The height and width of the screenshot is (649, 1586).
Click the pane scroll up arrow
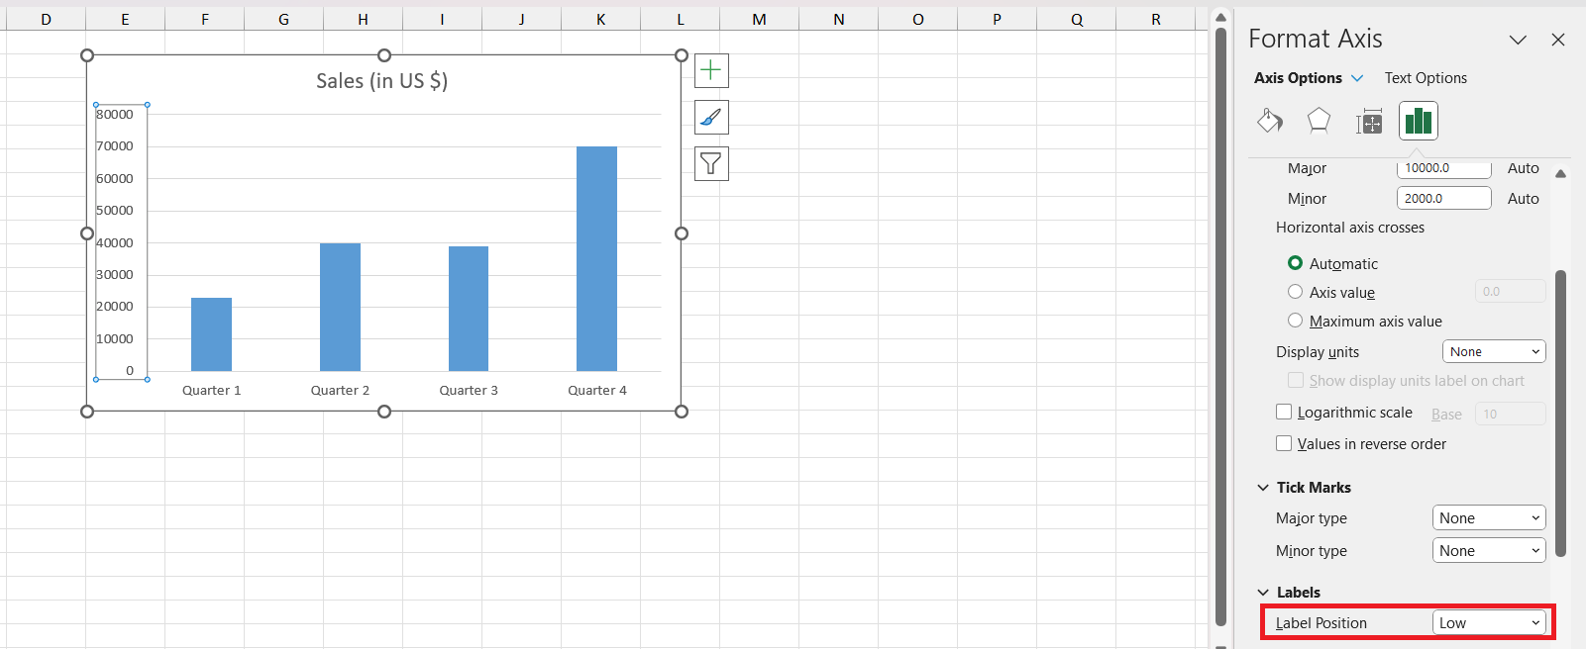tap(1560, 174)
